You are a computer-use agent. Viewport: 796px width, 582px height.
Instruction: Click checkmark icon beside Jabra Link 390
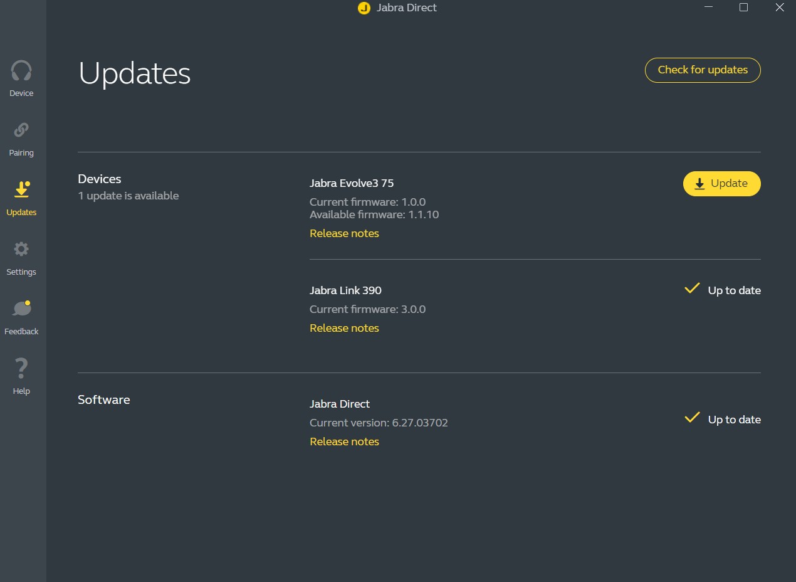[x=692, y=288]
